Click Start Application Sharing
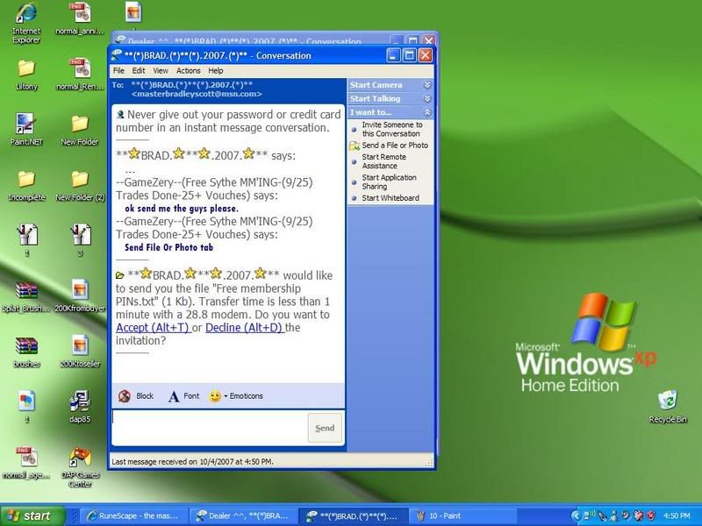This screenshot has width=702, height=526. click(x=389, y=182)
